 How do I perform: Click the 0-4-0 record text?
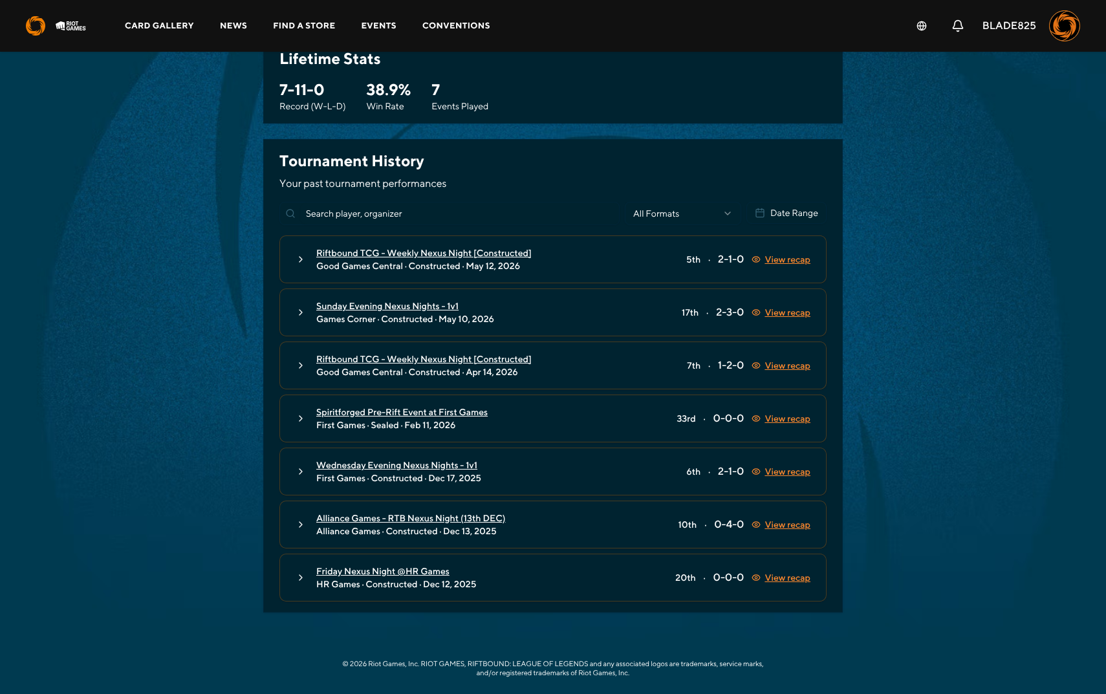coord(729,525)
